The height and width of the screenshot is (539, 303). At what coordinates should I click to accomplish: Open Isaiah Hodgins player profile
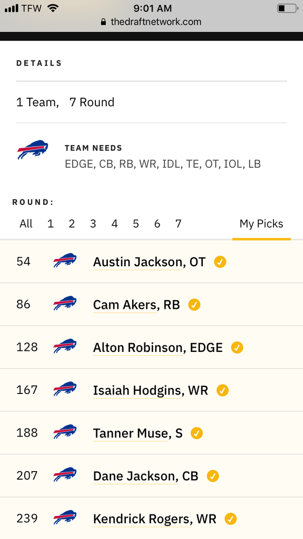coord(137,390)
